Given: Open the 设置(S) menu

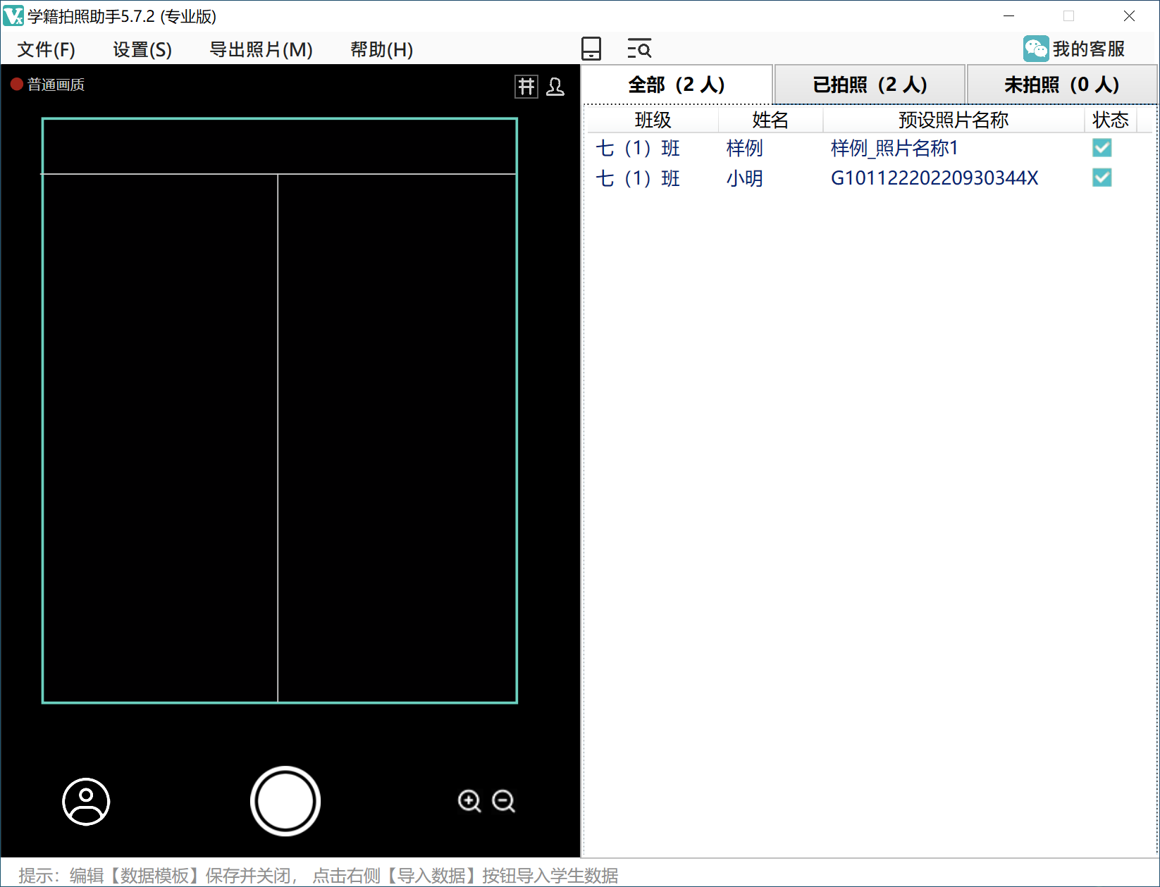Looking at the screenshot, I should [142, 49].
